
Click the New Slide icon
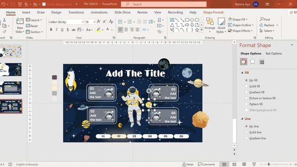[x=19, y=21]
